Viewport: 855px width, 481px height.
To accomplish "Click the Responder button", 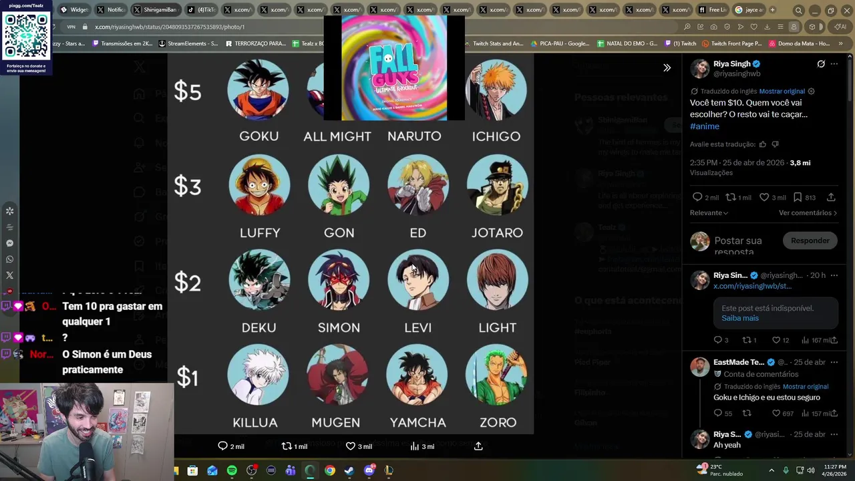I will [810, 240].
